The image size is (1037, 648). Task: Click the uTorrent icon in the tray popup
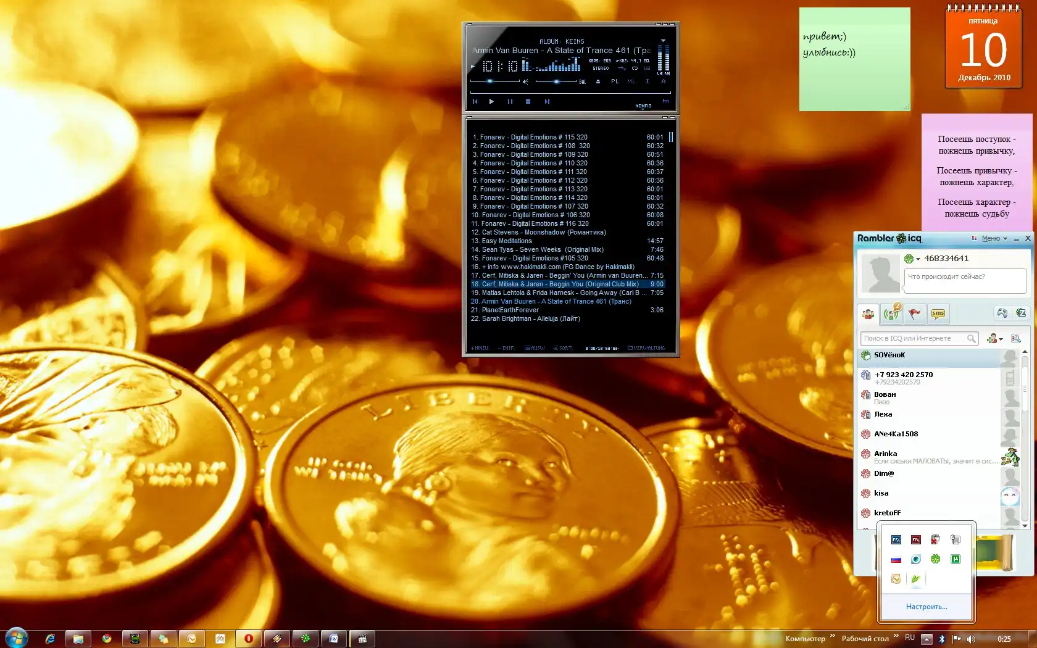(x=956, y=559)
